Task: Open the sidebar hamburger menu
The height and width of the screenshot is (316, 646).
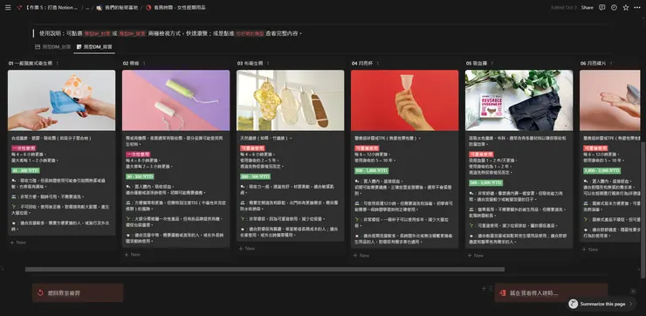Action: [8, 7]
